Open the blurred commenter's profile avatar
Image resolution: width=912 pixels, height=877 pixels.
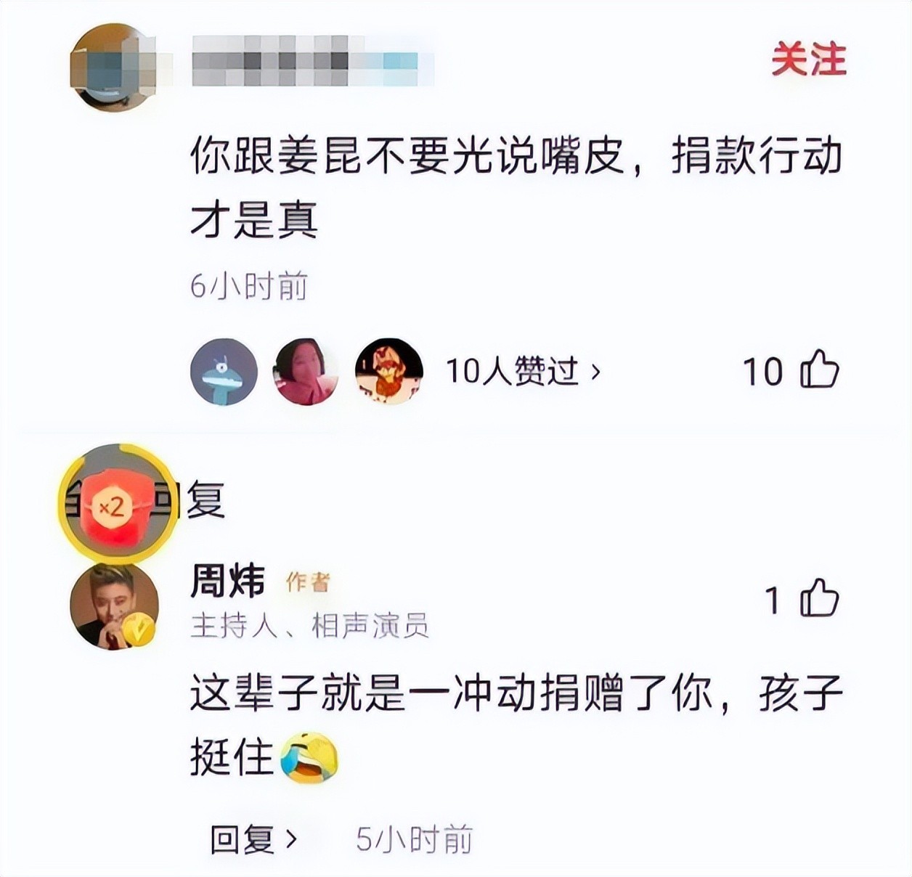click(x=113, y=68)
